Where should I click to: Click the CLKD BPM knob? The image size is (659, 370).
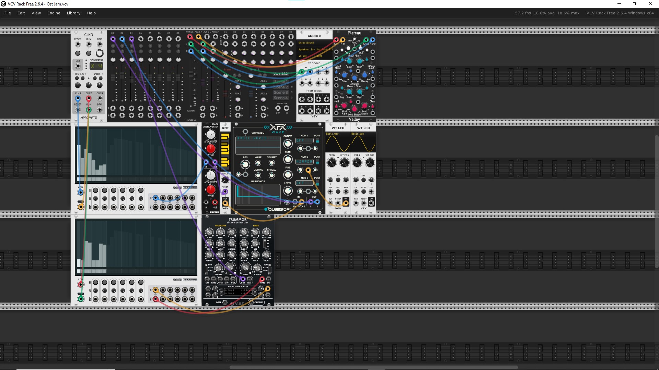coord(100,53)
